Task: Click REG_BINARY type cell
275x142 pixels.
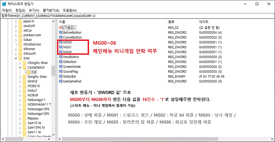Action: click(x=177, y=77)
